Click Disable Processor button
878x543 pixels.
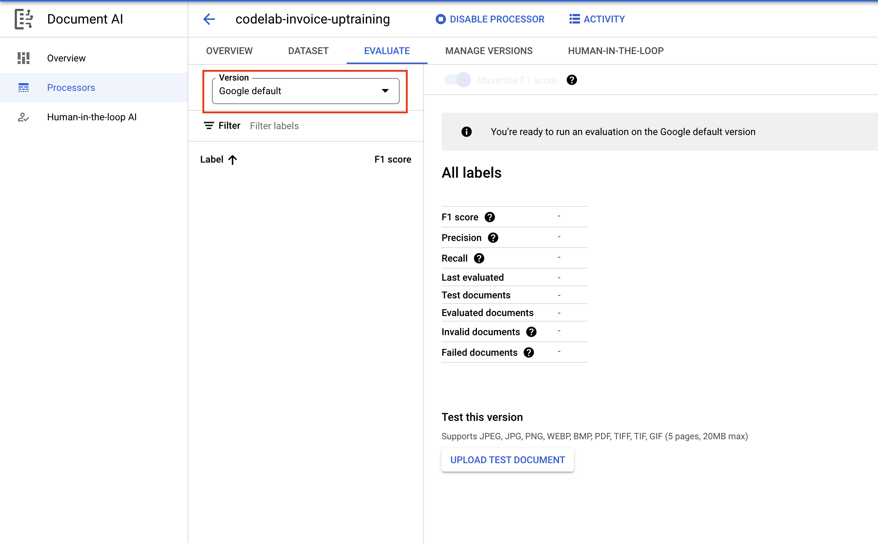[490, 19]
